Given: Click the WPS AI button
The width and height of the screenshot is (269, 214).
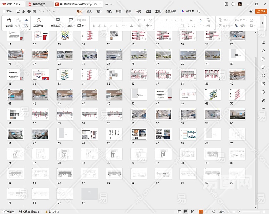Looking at the screenshot, I should pyautogui.click(x=188, y=11).
